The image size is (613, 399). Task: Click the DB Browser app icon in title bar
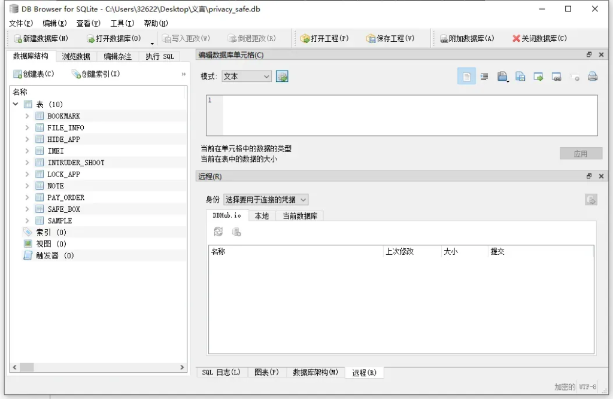coord(14,9)
